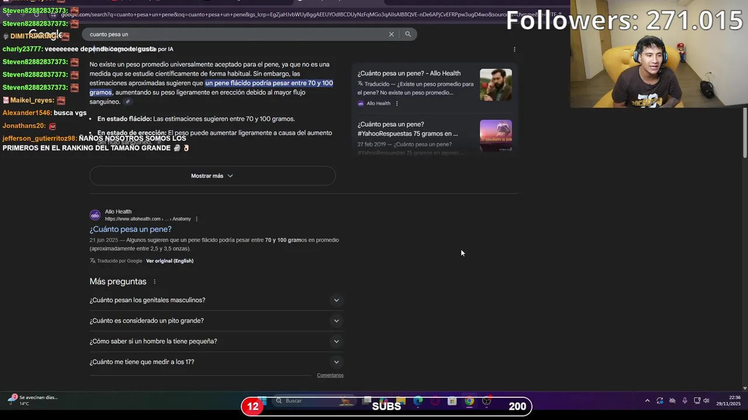Open the volume control in system tray
The image size is (748, 420).
706,401
